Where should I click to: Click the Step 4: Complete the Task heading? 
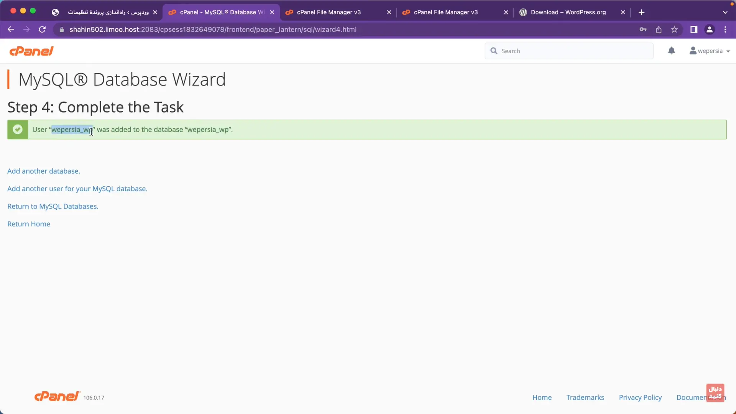(x=95, y=107)
